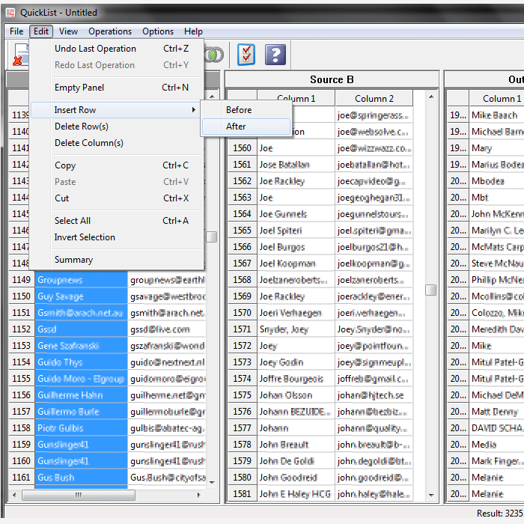This screenshot has height=524, width=524.
Task: Select row header 1581 in Source B
Action: pyautogui.click(x=243, y=493)
